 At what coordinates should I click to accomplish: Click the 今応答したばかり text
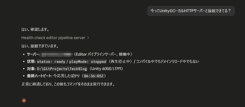(66, 76)
